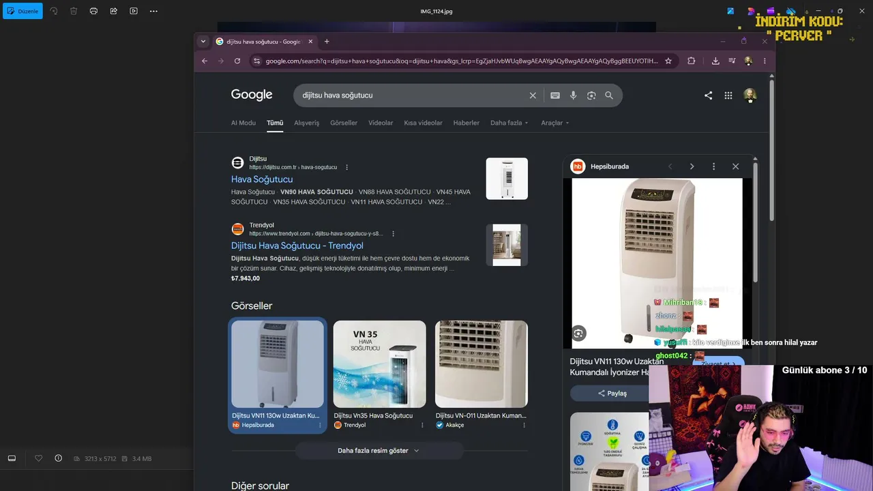Switch to the AI Modu tab
The image size is (873, 491).
coord(243,123)
